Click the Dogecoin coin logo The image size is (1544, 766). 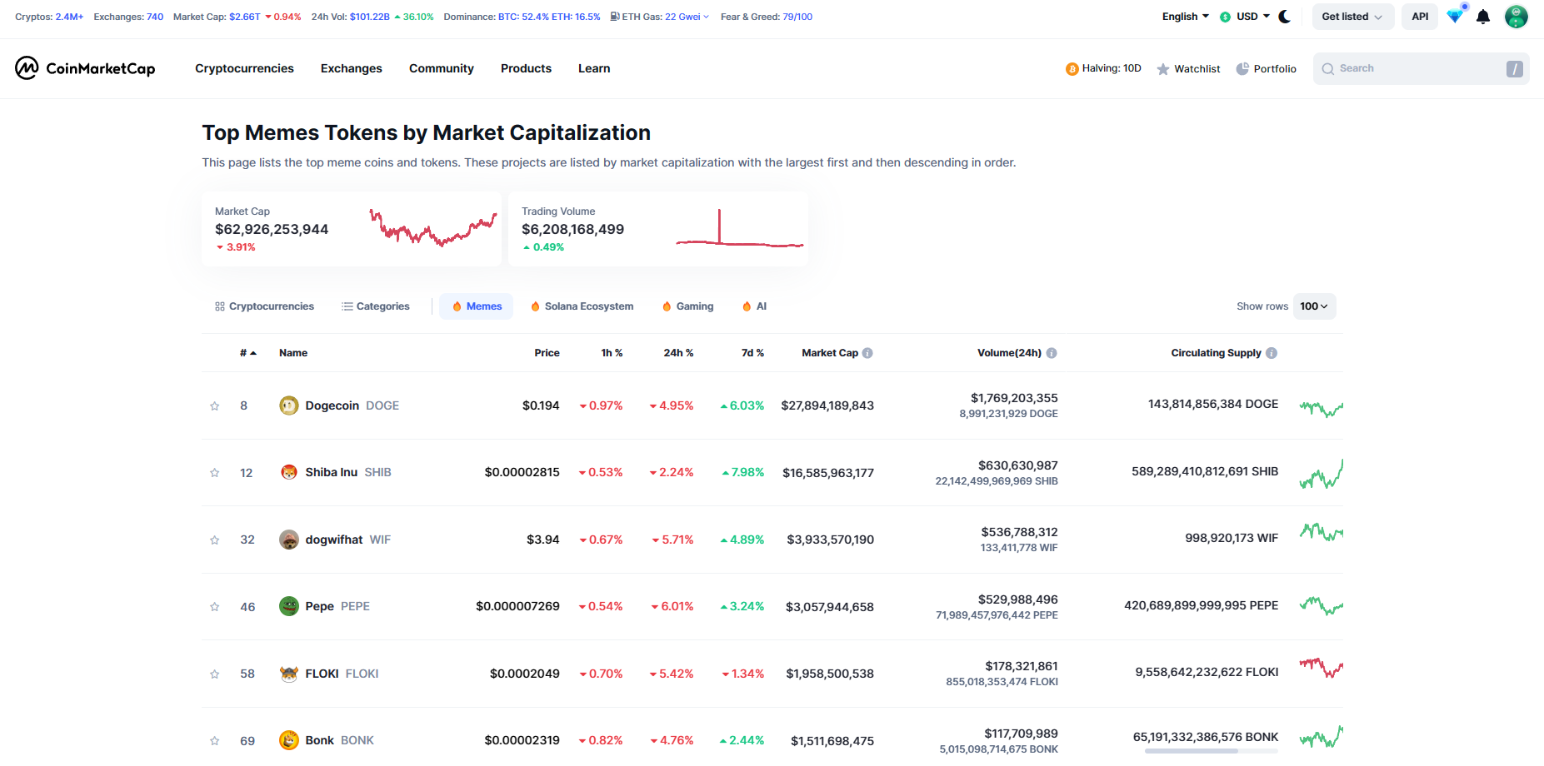pos(289,405)
